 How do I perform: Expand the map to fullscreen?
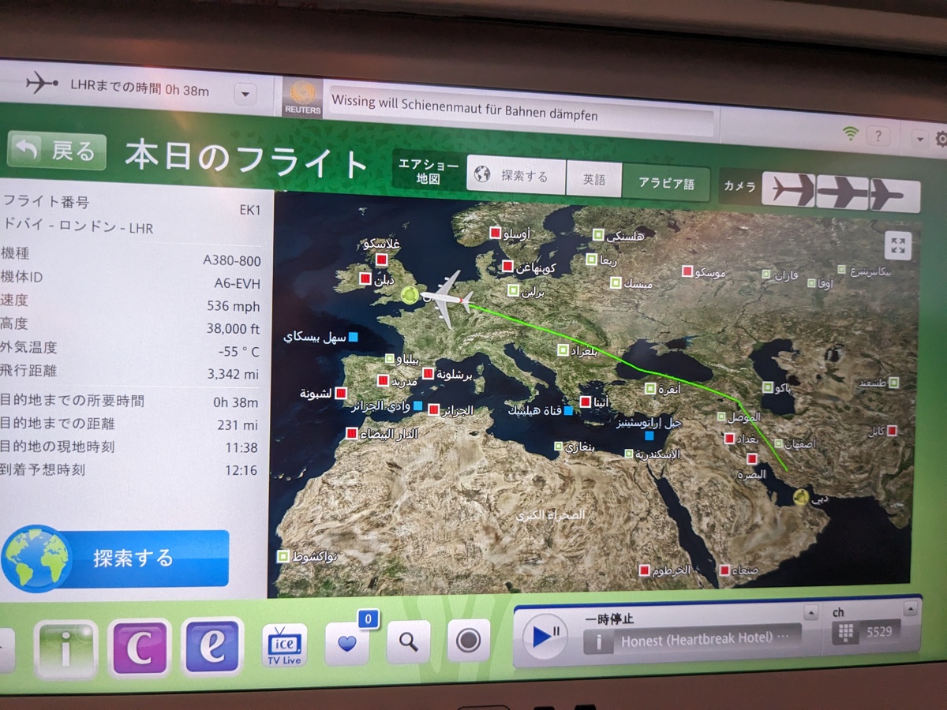click(897, 245)
